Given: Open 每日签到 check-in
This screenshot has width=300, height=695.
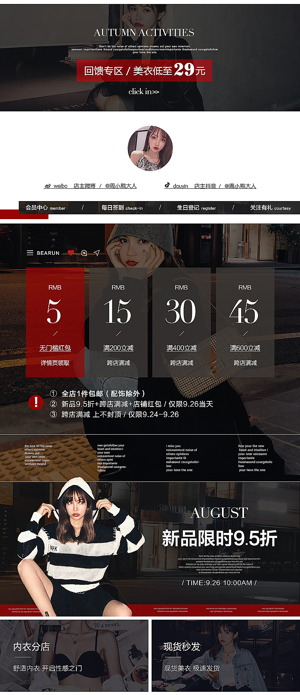Looking at the screenshot, I should pyautogui.click(x=122, y=208).
